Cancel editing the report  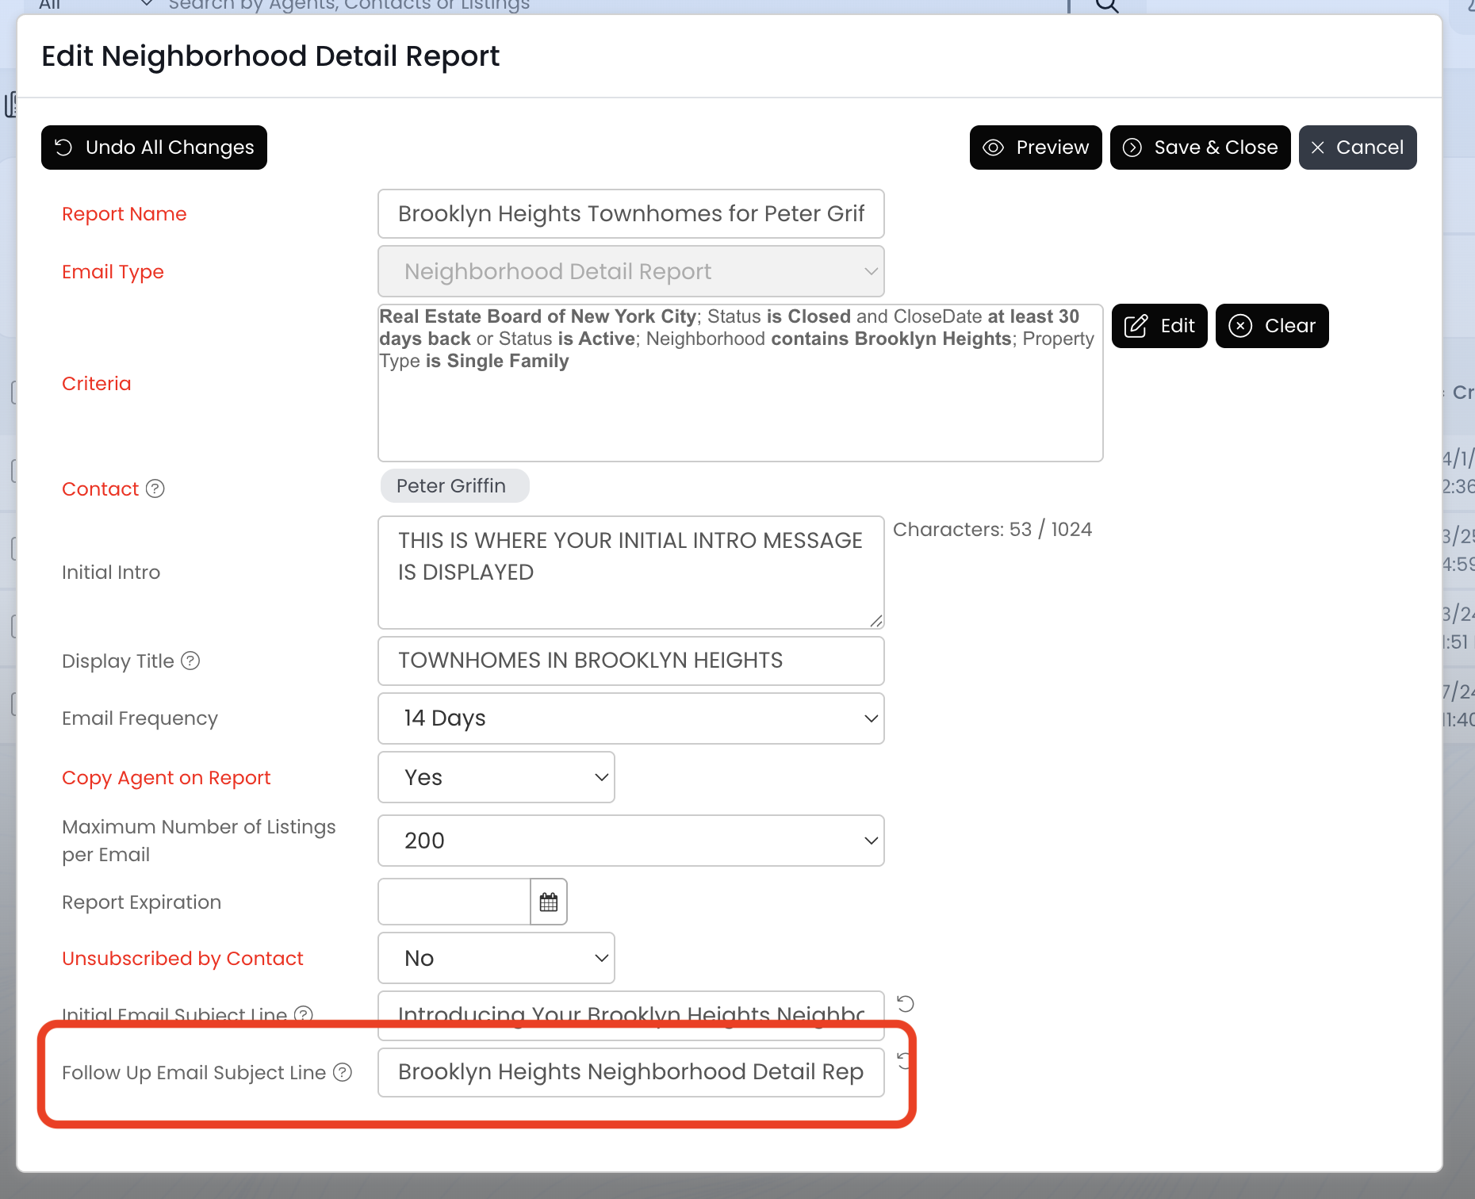pos(1358,147)
